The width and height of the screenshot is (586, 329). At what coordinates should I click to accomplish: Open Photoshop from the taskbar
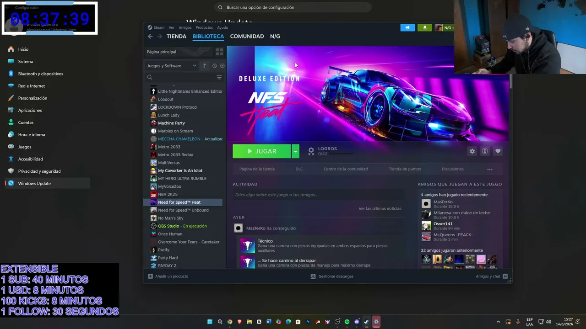click(308, 322)
